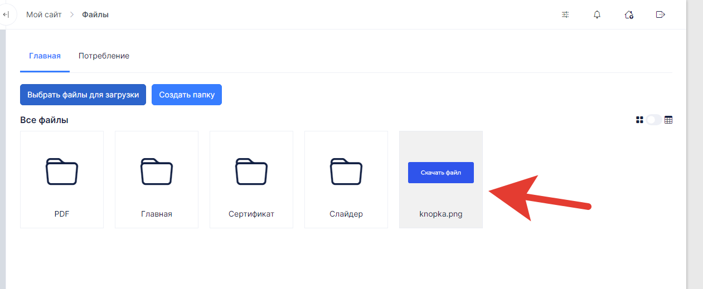Open the Сертификат folder
Image resolution: width=703 pixels, height=289 pixels.
coord(251,179)
